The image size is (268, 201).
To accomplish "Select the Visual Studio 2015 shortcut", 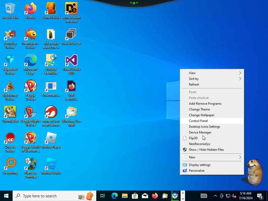I will click(71, 64).
